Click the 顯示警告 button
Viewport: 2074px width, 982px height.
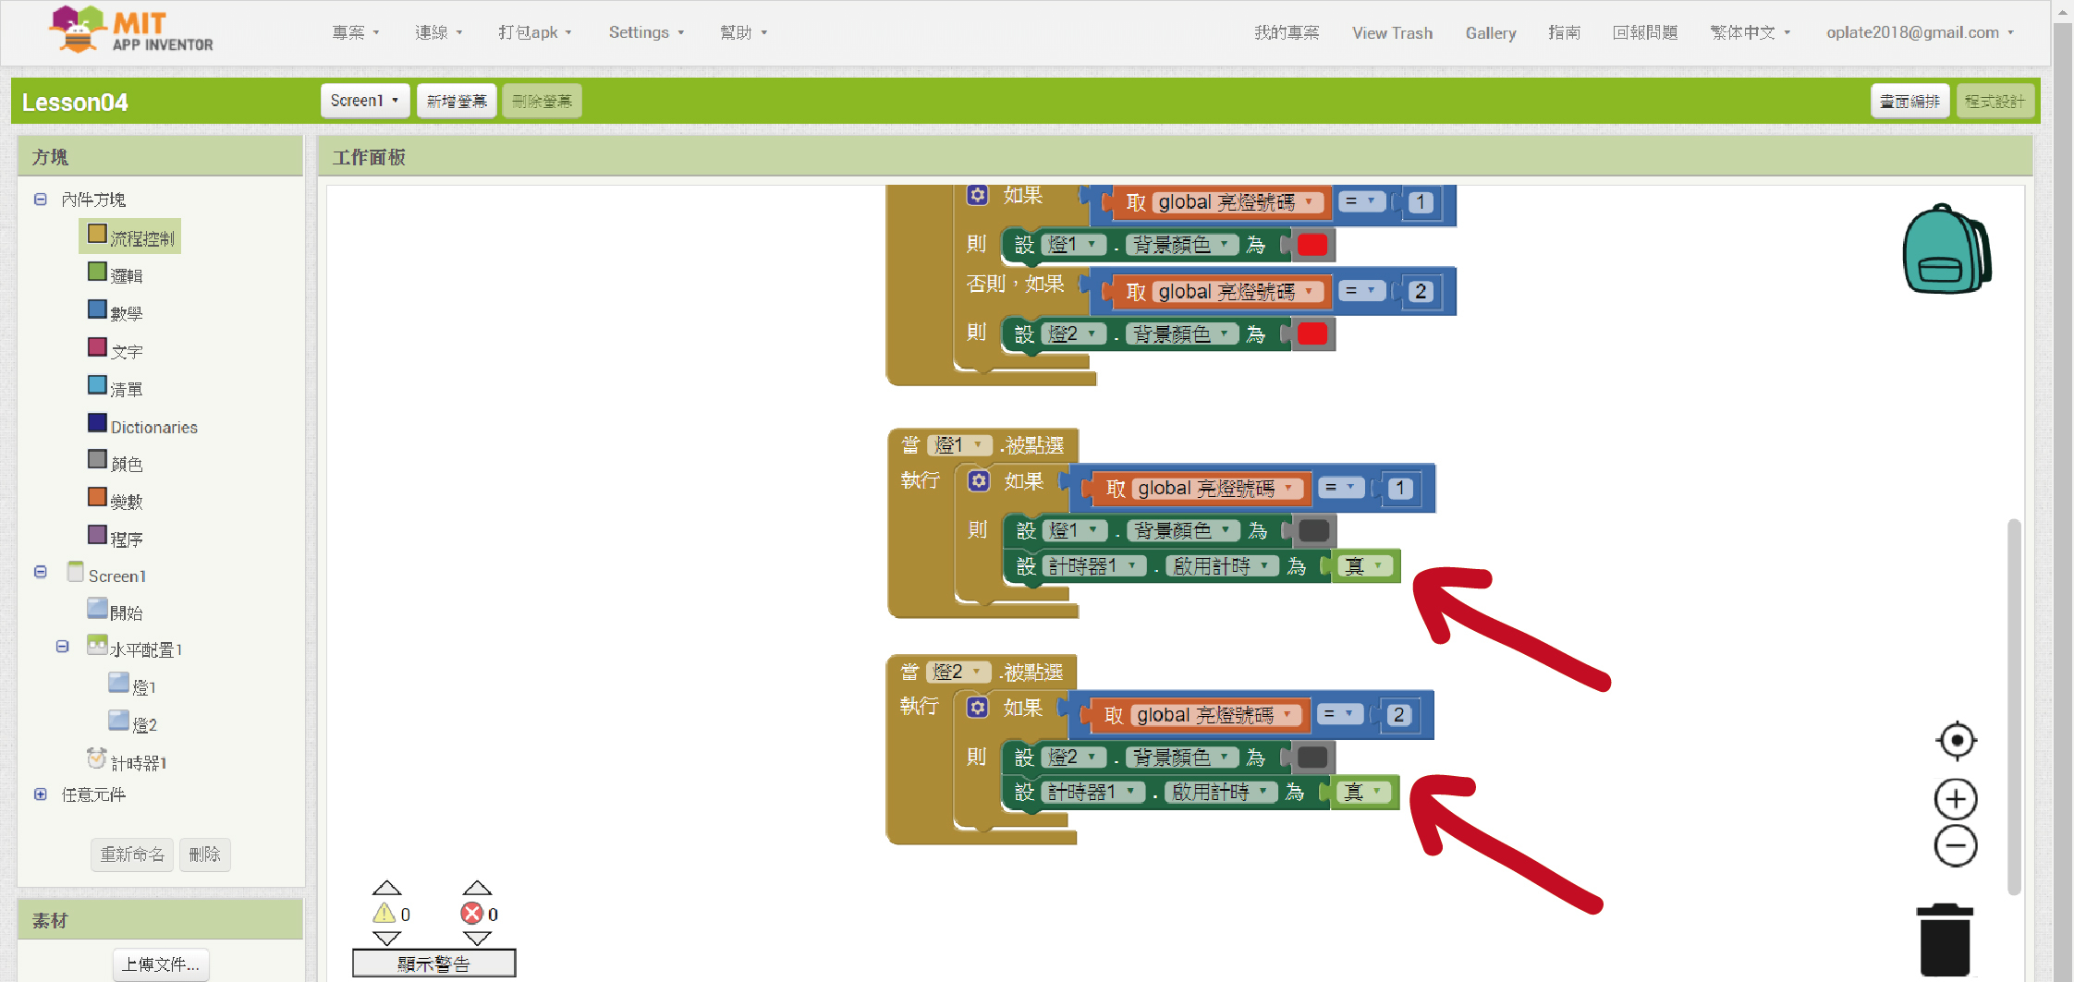(433, 964)
